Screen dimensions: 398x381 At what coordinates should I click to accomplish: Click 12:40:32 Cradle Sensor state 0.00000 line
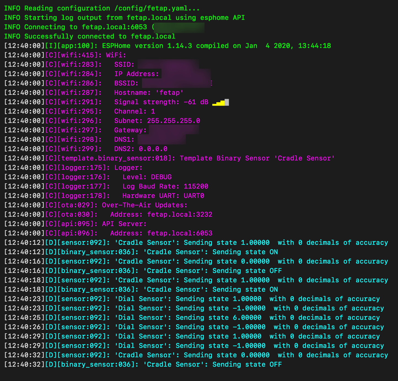tap(196, 355)
